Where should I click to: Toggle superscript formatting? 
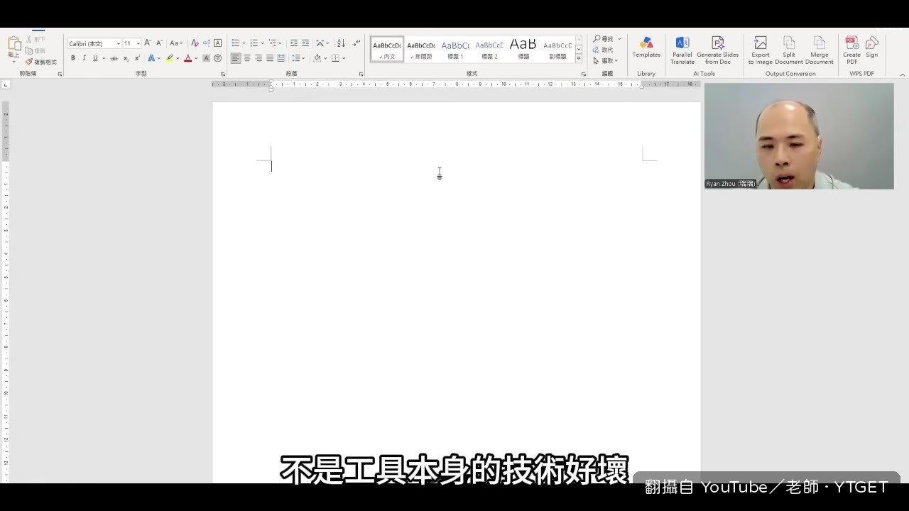coord(137,58)
